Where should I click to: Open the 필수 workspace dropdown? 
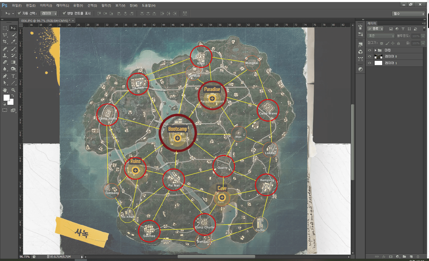[408, 14]
